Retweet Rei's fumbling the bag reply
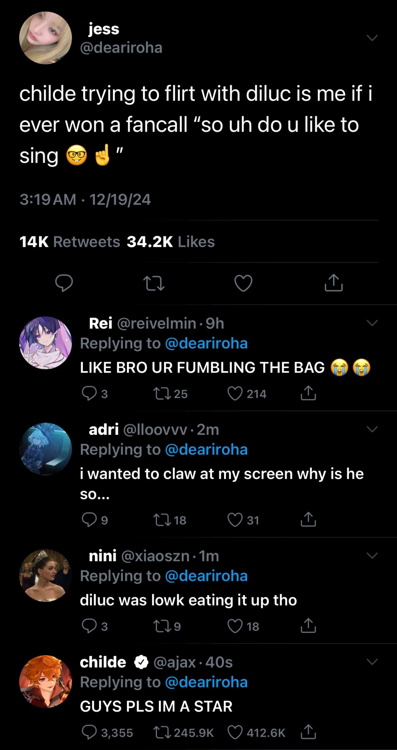 [x=162, y=394]
